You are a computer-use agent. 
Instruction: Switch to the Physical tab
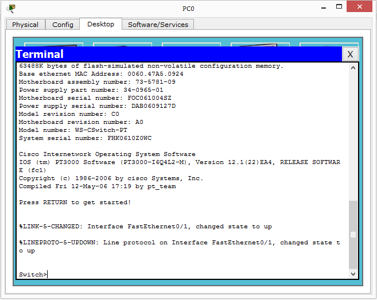tap(25, 25)
